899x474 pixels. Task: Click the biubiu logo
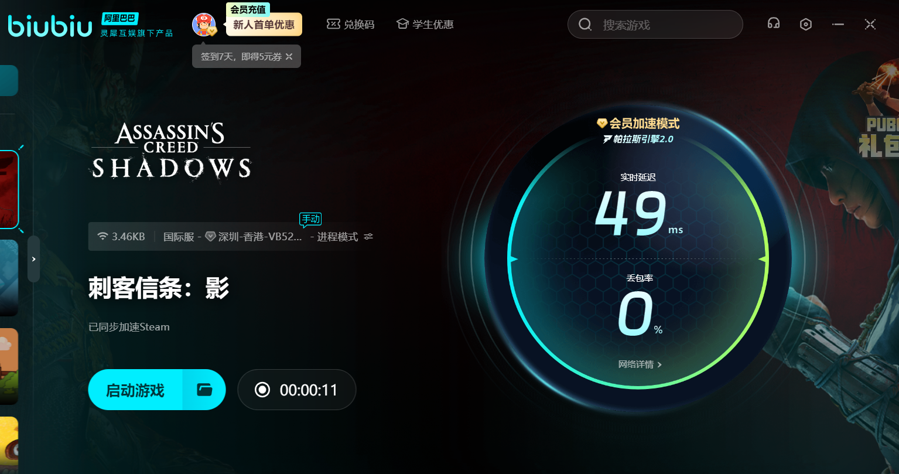(50, 26)
